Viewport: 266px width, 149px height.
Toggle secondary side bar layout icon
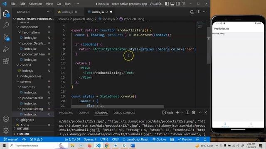click(178, 4)
